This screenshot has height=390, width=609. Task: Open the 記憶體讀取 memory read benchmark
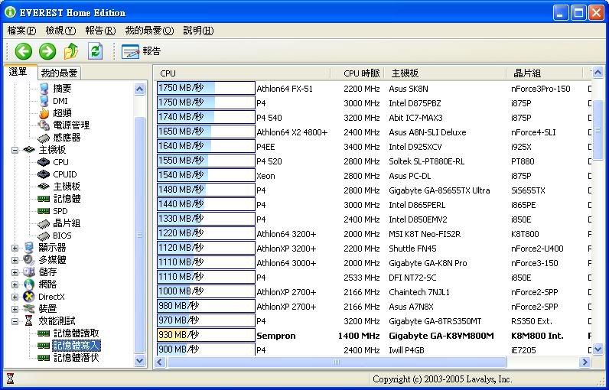click(x=77, y=333)
